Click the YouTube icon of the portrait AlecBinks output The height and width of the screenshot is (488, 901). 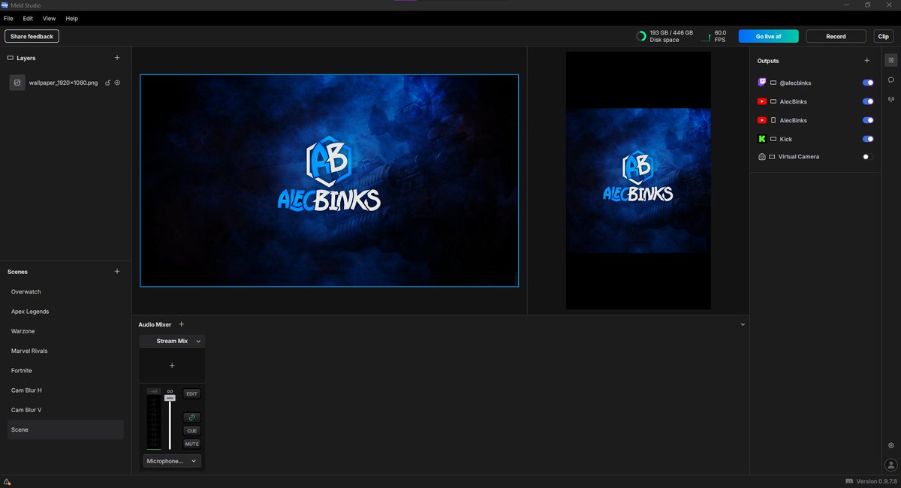(x=762, y=120)
